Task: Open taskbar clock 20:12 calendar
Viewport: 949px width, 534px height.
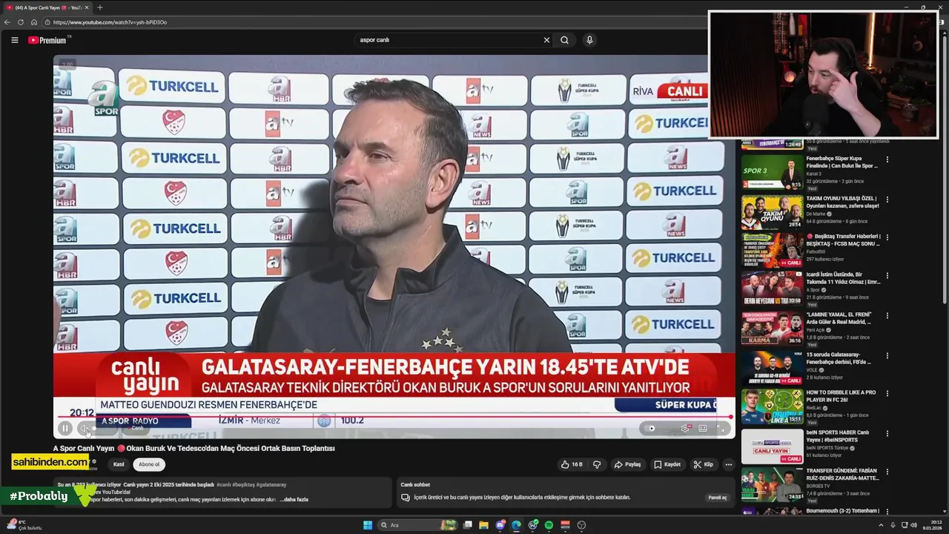Action: pos(933,525)
